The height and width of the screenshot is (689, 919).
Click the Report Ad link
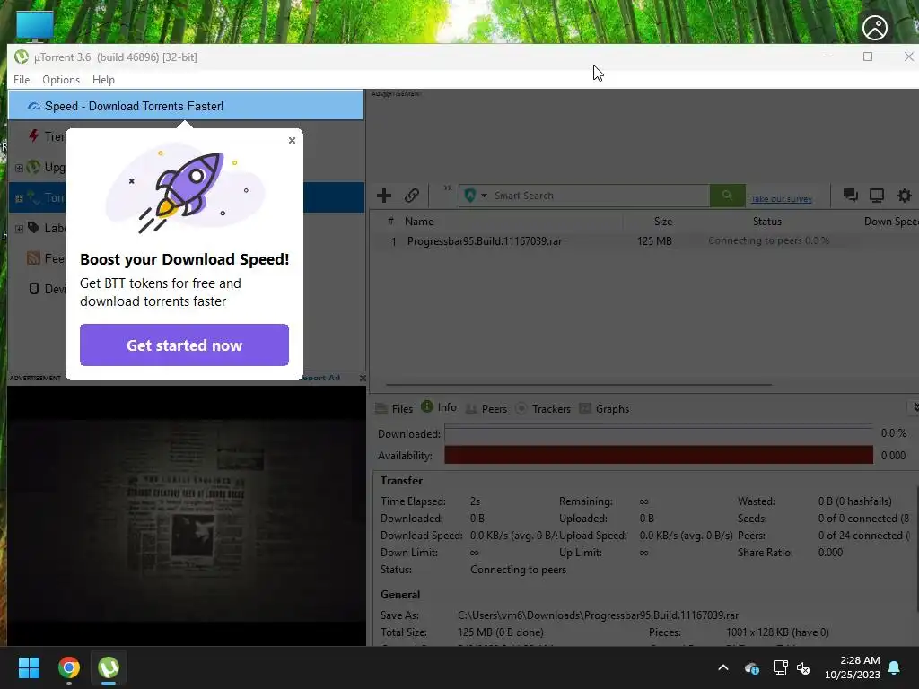point(321,378)
